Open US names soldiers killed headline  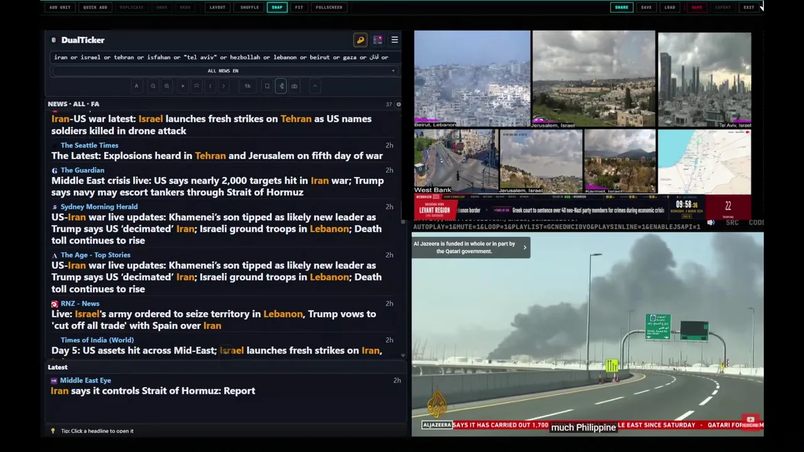pyautogui.click(x=212, y=125)
